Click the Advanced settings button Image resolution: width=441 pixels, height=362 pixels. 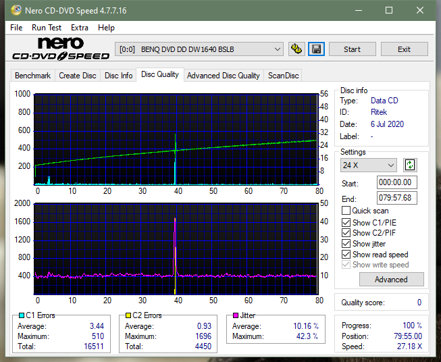[391, 280]
